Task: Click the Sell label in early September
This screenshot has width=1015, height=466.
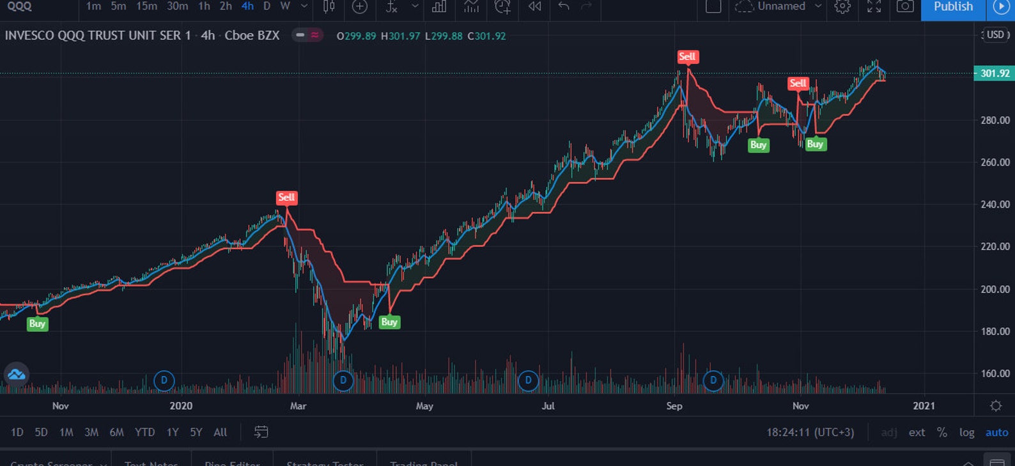Action: pyautogui.click(x=687, y=57)
